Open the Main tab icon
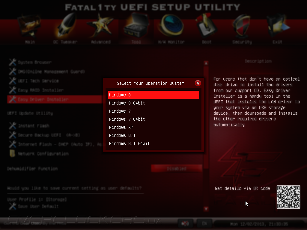 pos(29,25)
